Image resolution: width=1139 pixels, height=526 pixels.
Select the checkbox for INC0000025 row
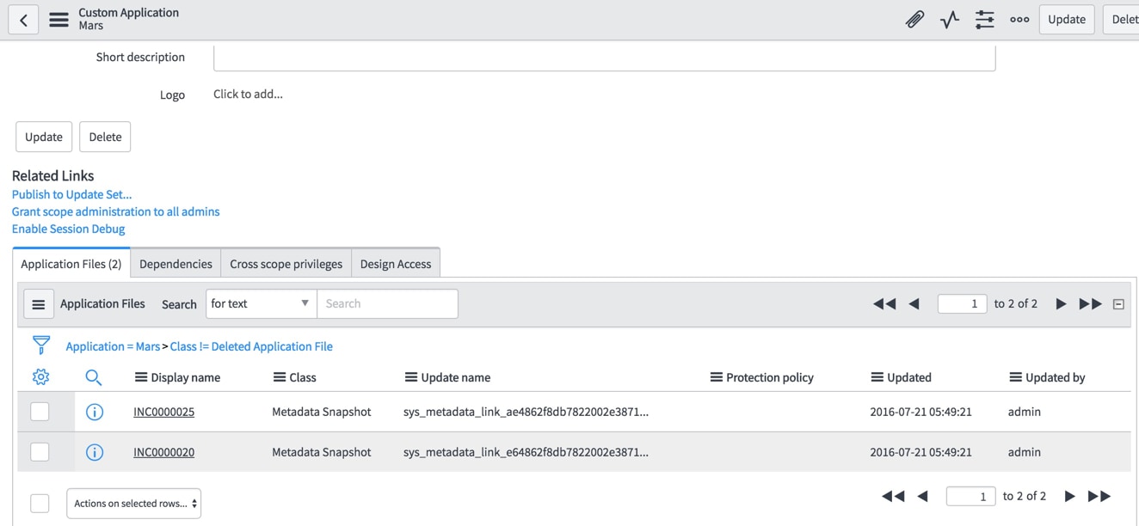pyautogui.click(x=40, y=412)
